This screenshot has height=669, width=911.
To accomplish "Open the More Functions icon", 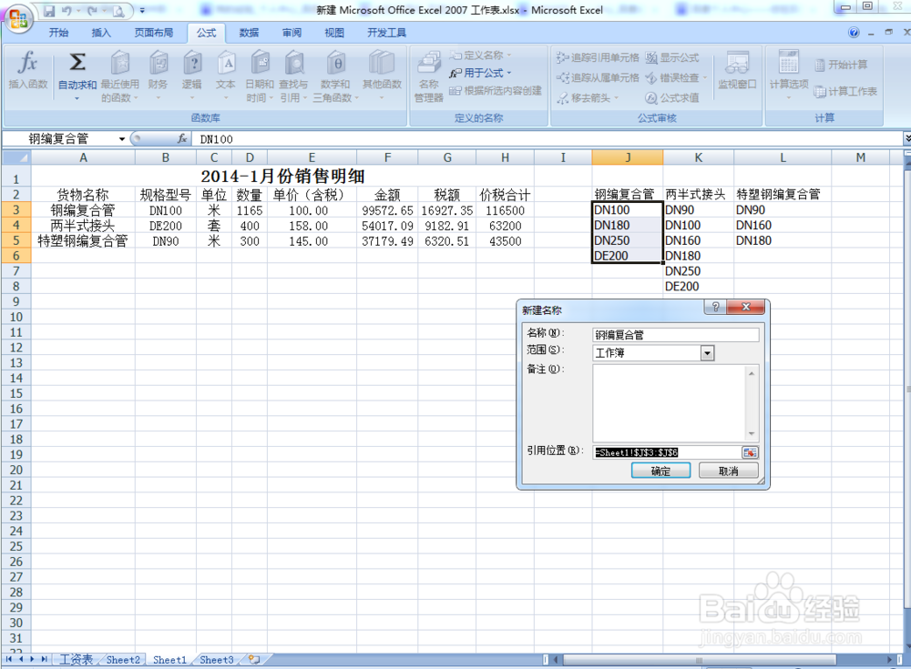I will click(x=382, y=63).
